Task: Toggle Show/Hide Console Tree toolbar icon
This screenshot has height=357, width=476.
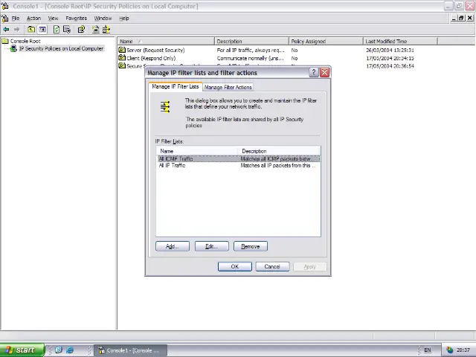Action: (42, 30)
